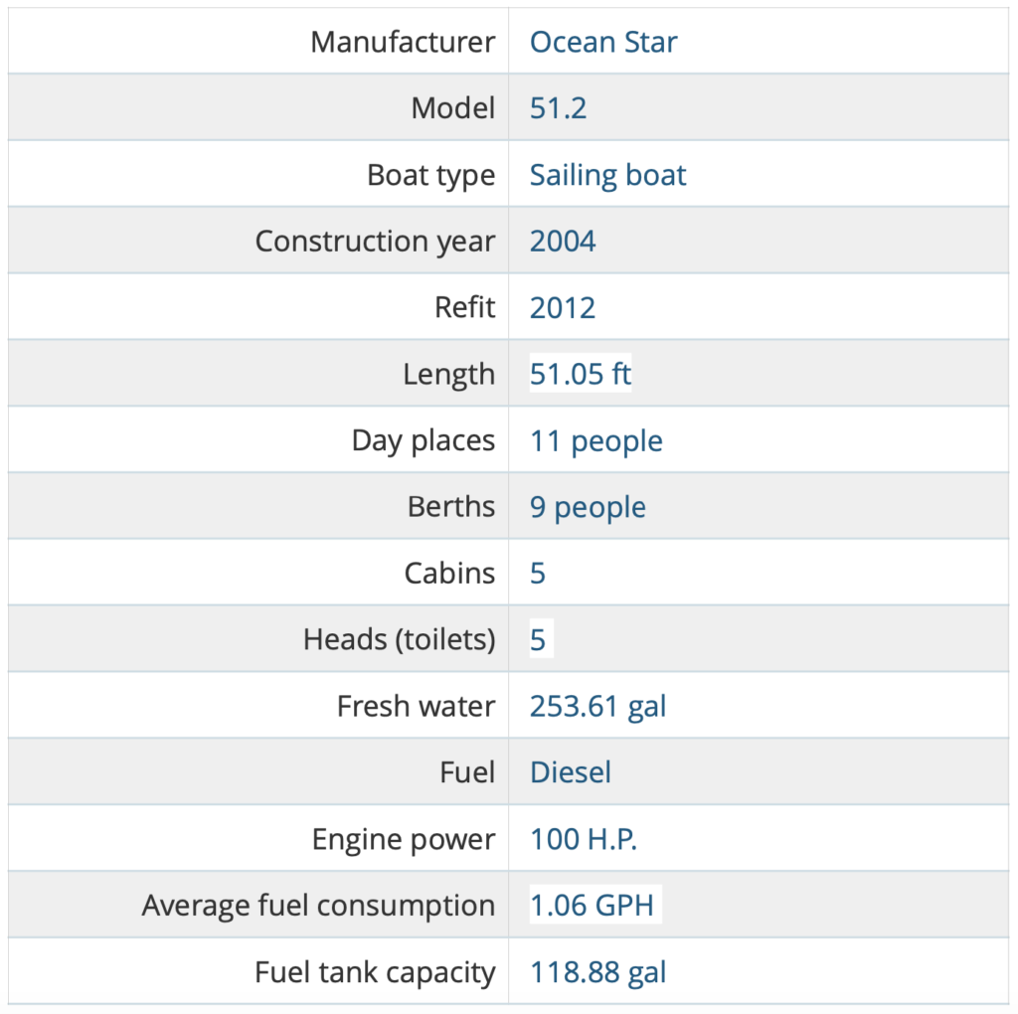
Task: Select the 51.2 model value
Action: 558,108
